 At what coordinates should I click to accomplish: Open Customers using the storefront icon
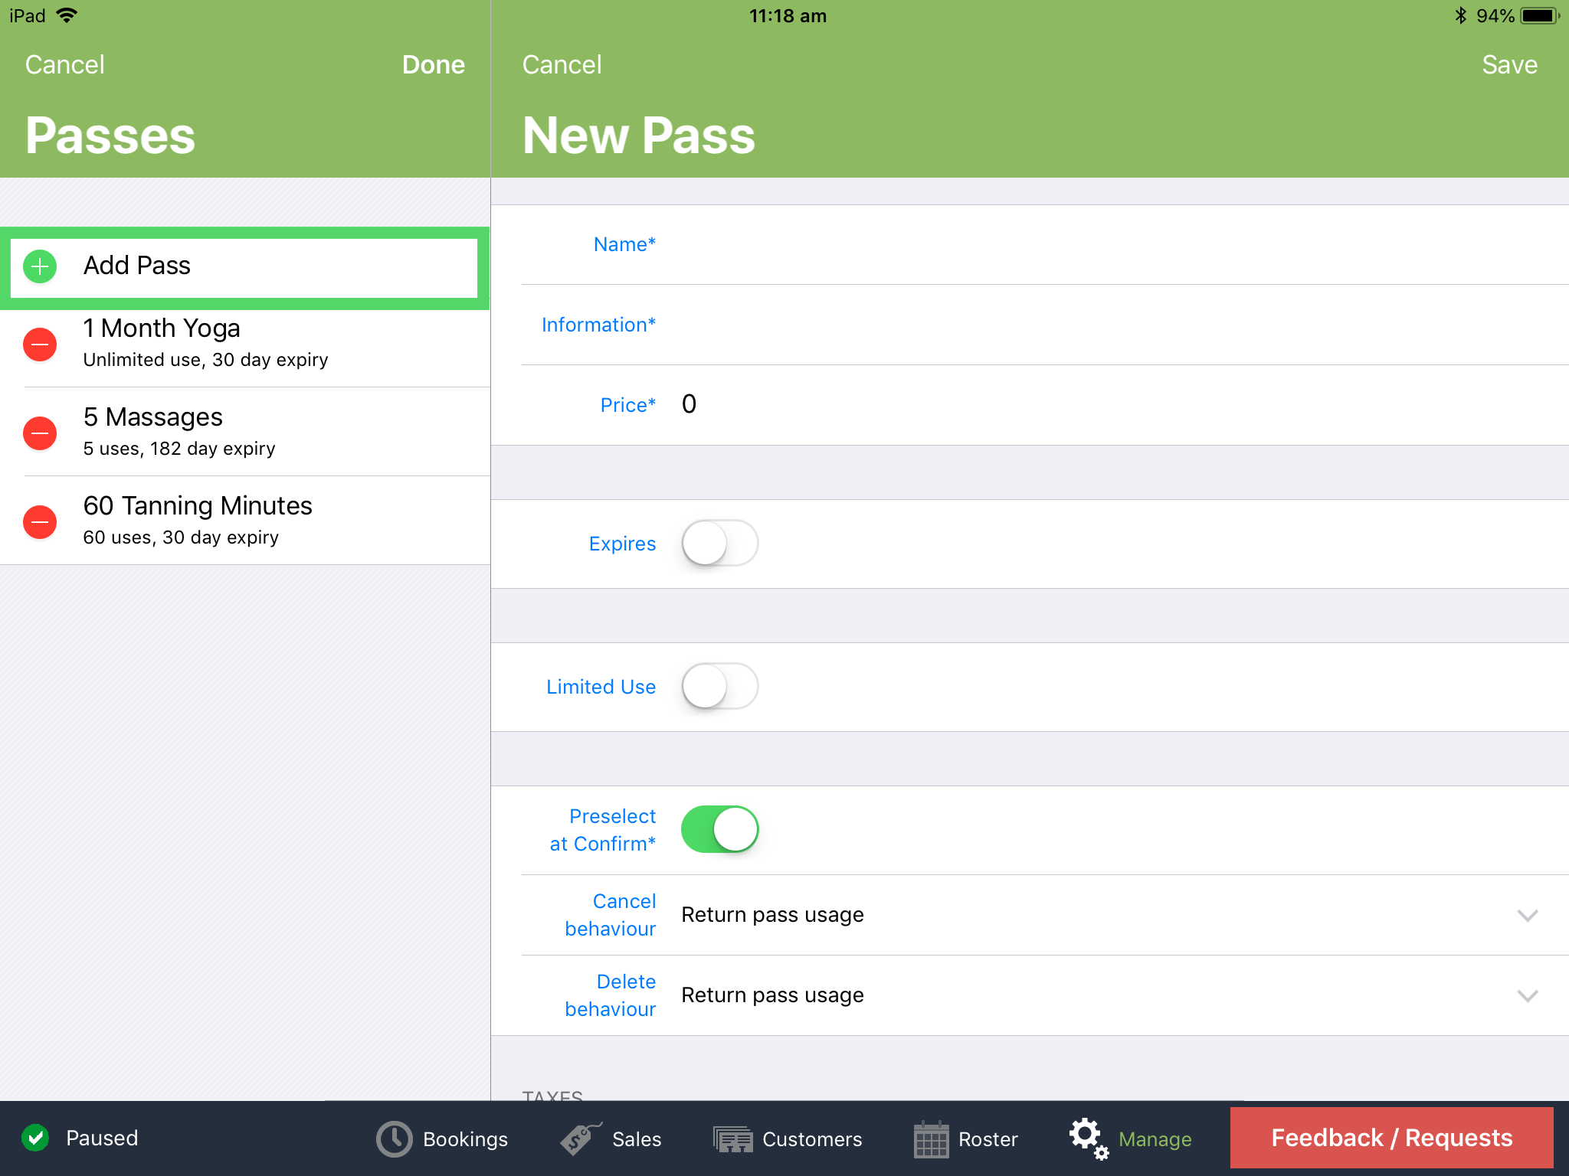pos(732,1138)
